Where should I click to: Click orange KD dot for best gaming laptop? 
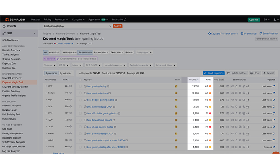[x=210, y=86]
